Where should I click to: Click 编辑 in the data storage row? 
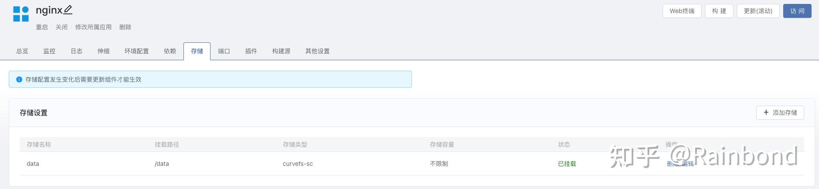tap(688, 164)
